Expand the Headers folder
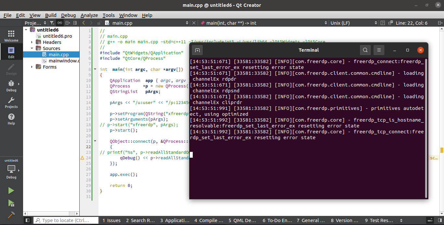The height and width of the screenshot is (225, 444). pyautogui.click(x=32, y=42)
